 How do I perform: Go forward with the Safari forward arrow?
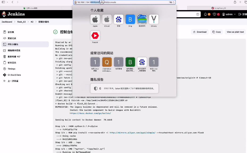pyautogui.click(x=18, y=2)
